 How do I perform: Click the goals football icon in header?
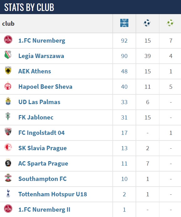(x=147, y=23)
